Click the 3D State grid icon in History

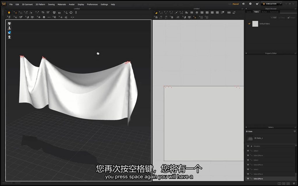tap(295, 131)
